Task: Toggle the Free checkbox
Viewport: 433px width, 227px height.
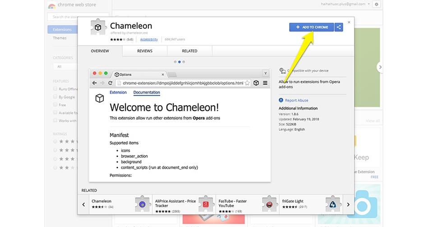Action: click(55, 104)
